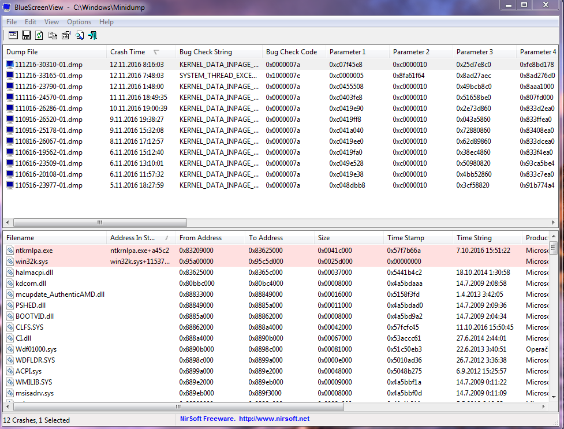The height and width of the screenshot is (429, 564).
Task: Click lower pane horizontal scrollbar thumb
Action: pos(178,406)
